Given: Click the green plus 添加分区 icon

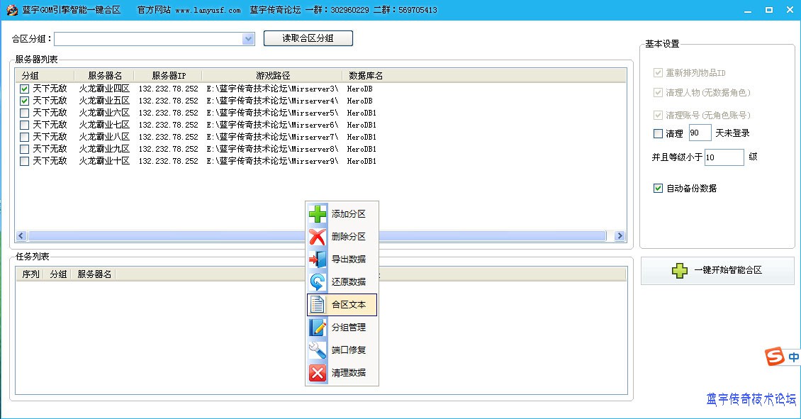Looking at the screenshot, I should [x=318, y=213].
